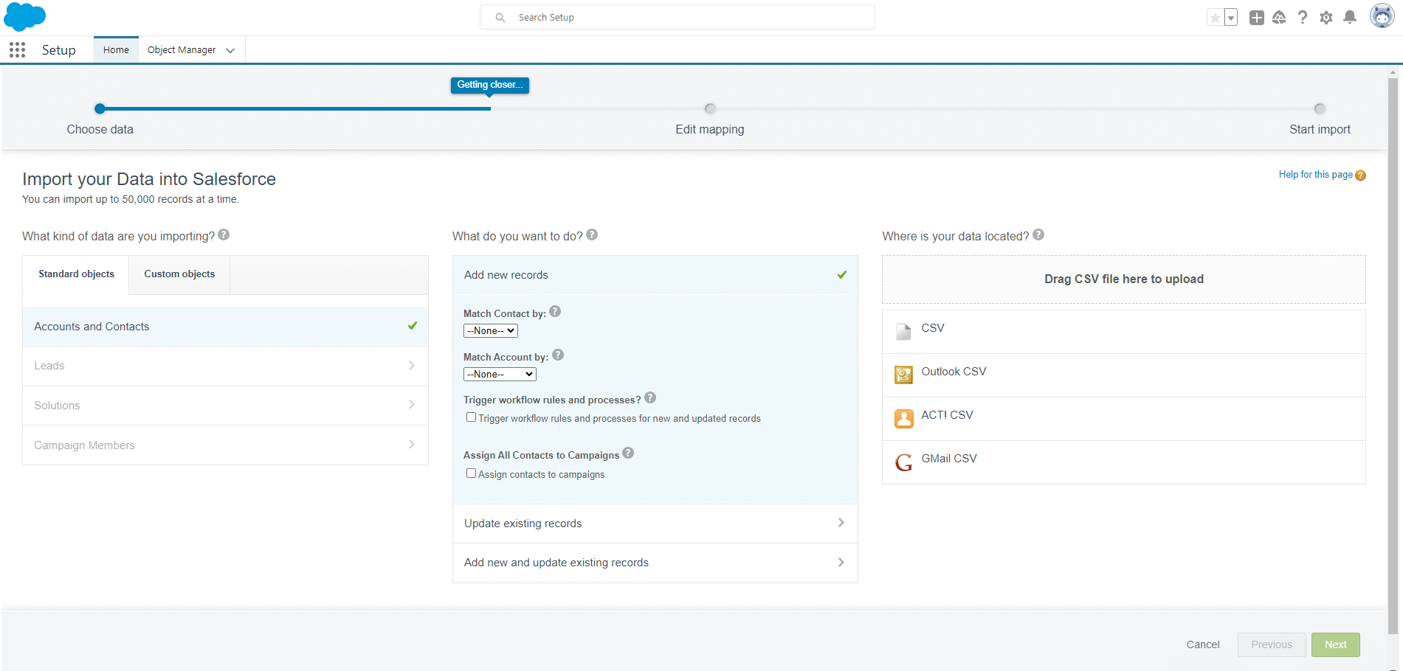This screenshot has width=1403, height=671.
Task: Open the Setup gear icon
Action: [1326, 18]
